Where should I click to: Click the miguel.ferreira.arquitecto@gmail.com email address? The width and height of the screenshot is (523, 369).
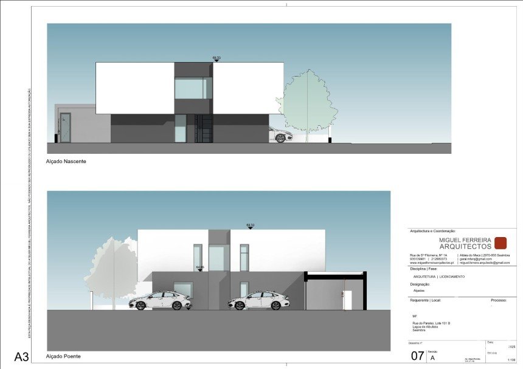click(484, 263)
